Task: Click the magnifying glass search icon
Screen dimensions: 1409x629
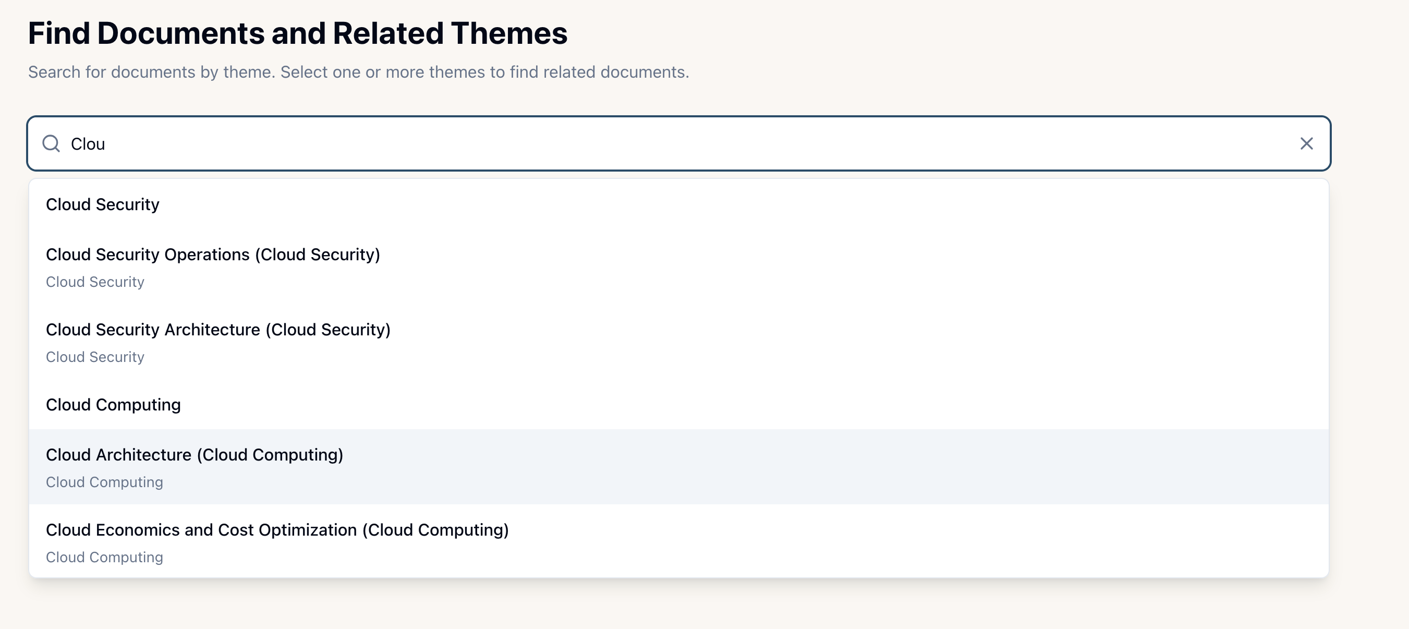Action: (52, 143)
